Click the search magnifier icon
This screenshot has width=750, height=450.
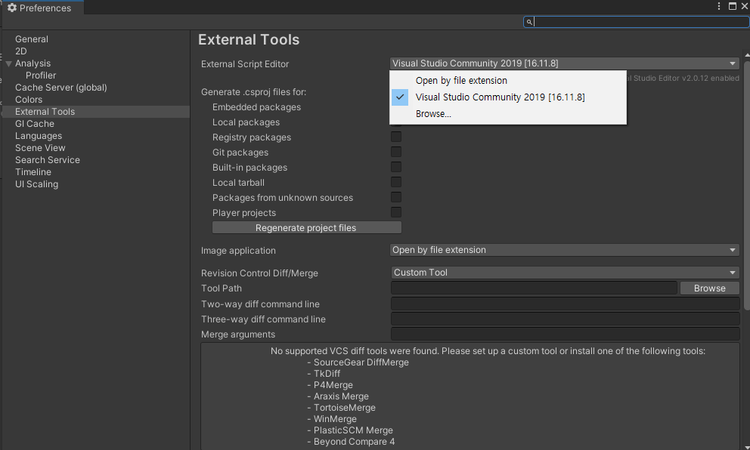click(529, 22)
